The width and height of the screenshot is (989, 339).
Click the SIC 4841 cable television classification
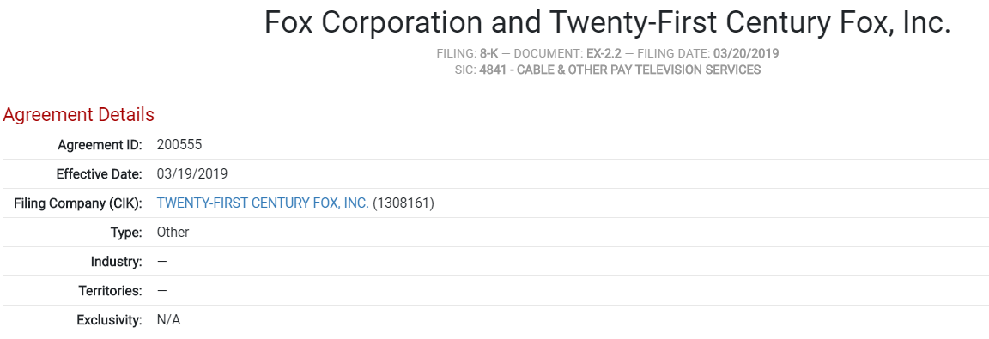click(x=620, y=70)
